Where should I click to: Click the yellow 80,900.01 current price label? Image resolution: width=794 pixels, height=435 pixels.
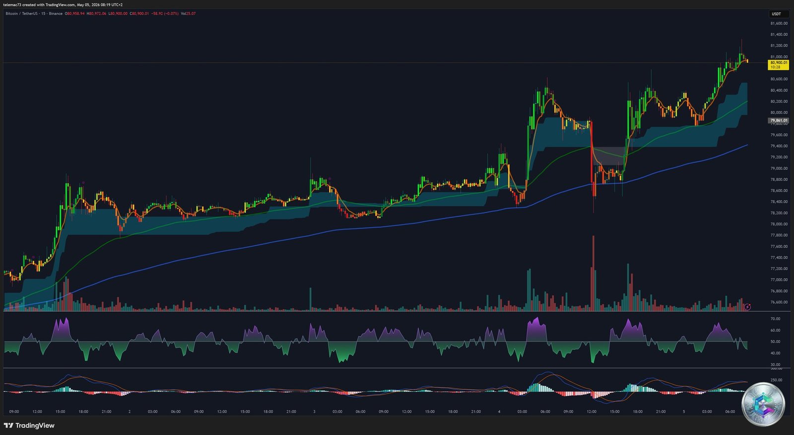778,65
